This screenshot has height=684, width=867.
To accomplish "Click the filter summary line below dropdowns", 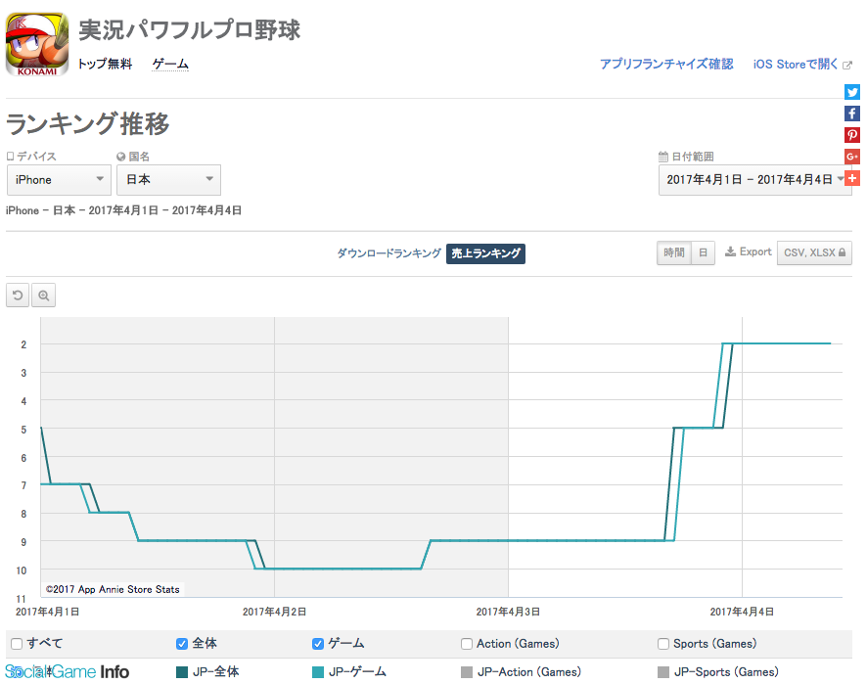I will (124, 210).
